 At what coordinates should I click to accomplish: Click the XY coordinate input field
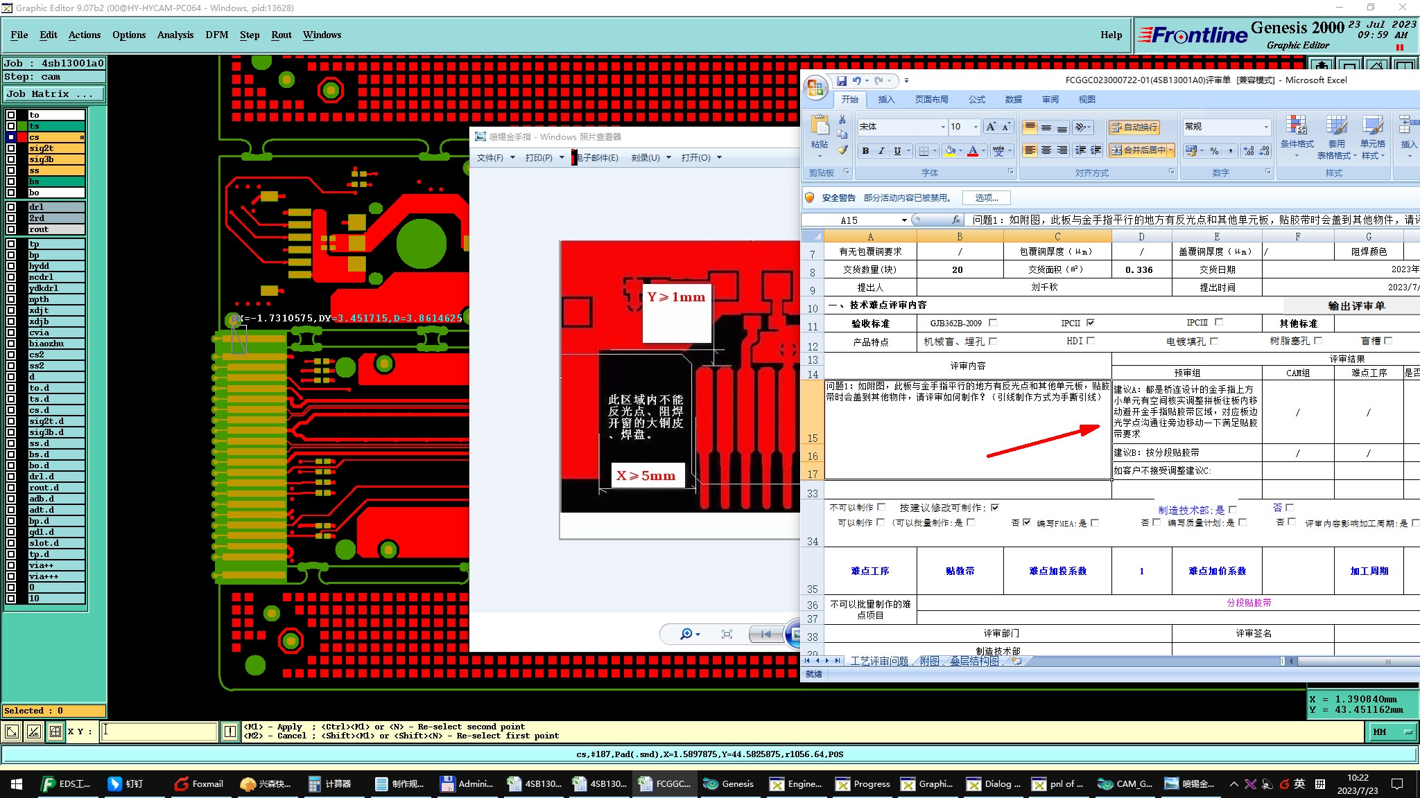[x=159, y=731]
